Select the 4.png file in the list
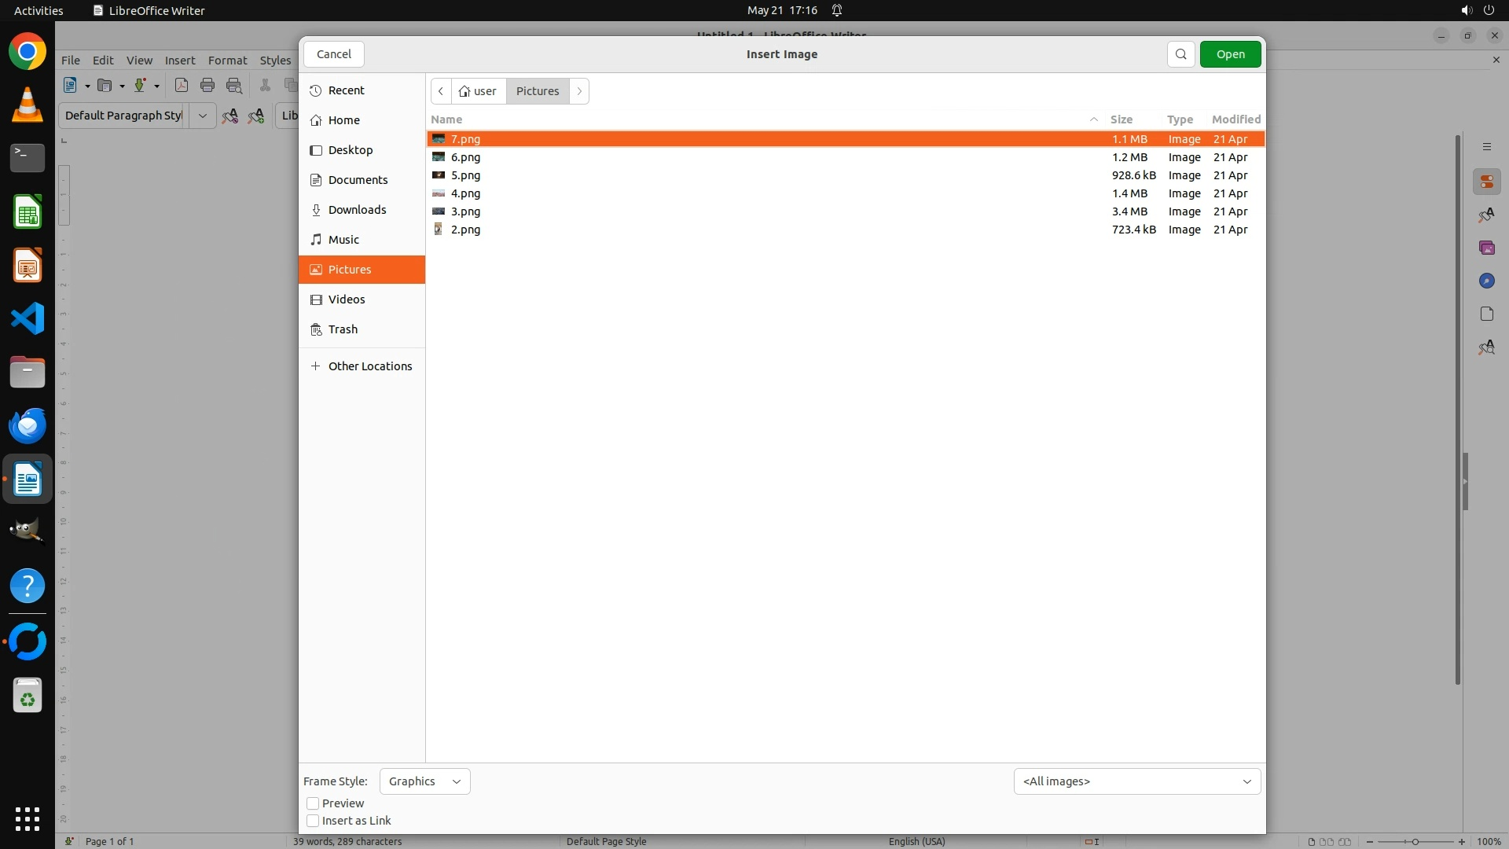 [465, 193]
